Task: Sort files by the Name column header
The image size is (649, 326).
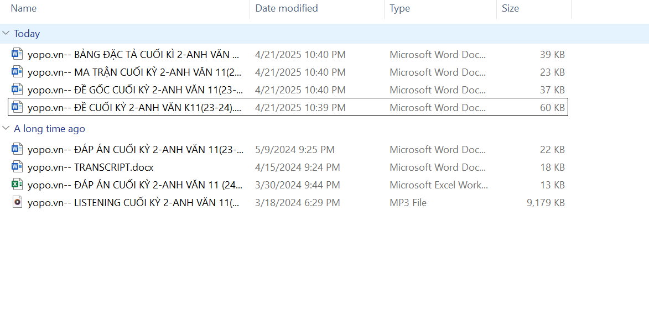Action: point(24,8)
